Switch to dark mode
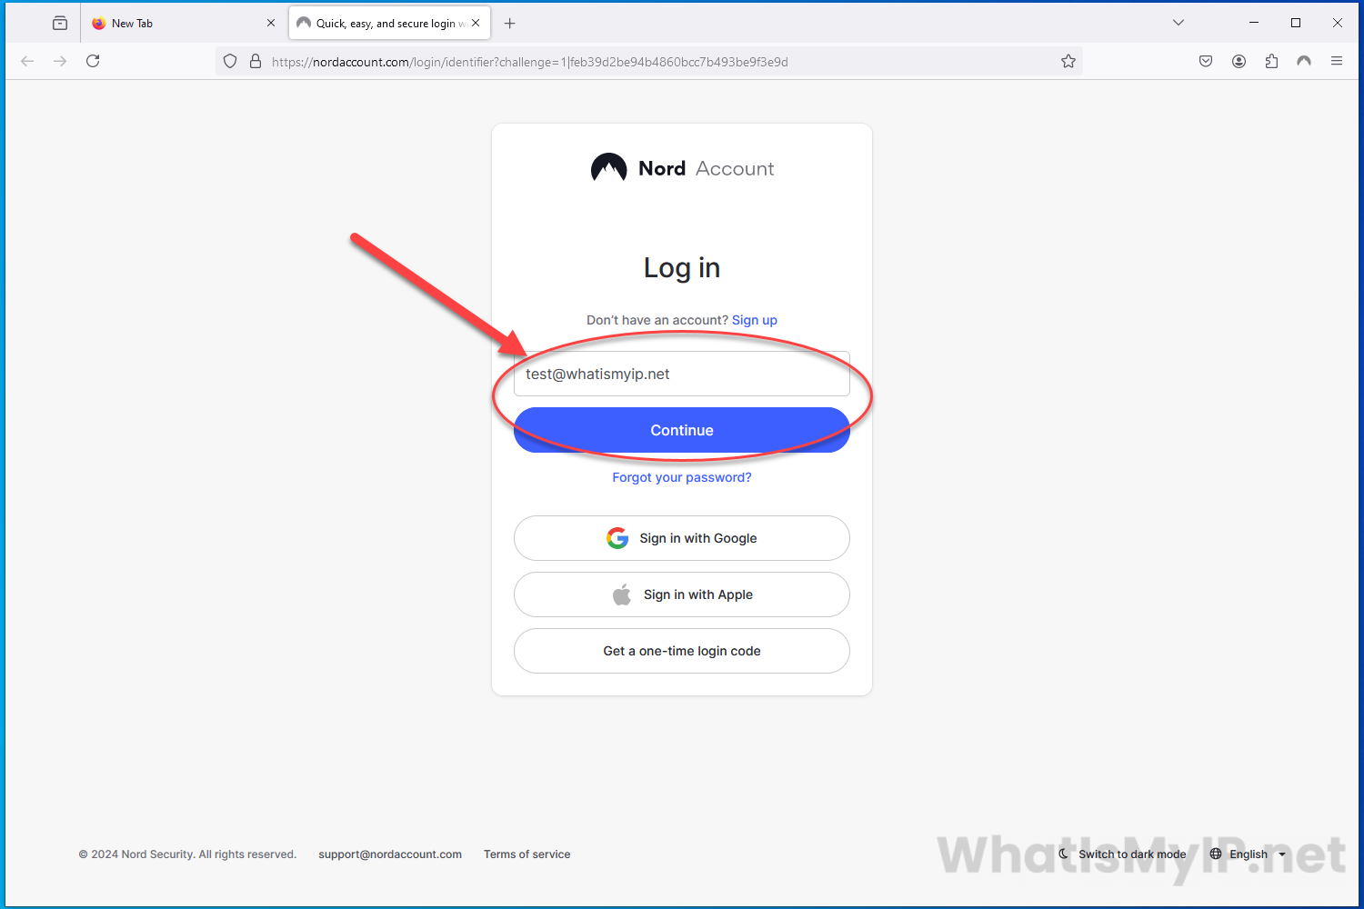The width and height of the screenshot is (1364, 909). (x=1123, y=854)
